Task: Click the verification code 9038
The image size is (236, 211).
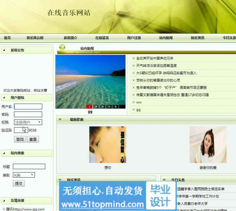Action: [x=33, y=130]
